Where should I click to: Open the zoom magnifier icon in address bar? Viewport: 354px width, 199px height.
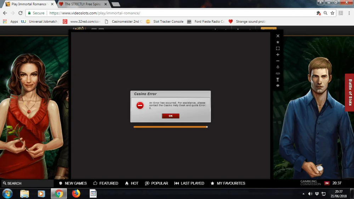click(x=325, y=13)
